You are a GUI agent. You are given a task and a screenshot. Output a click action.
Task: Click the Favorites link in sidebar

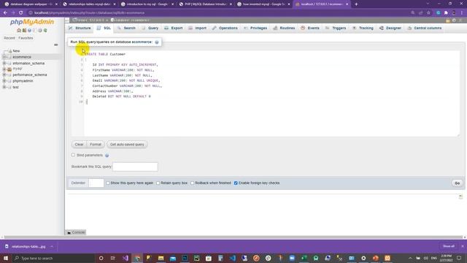[x=26, y=38]
